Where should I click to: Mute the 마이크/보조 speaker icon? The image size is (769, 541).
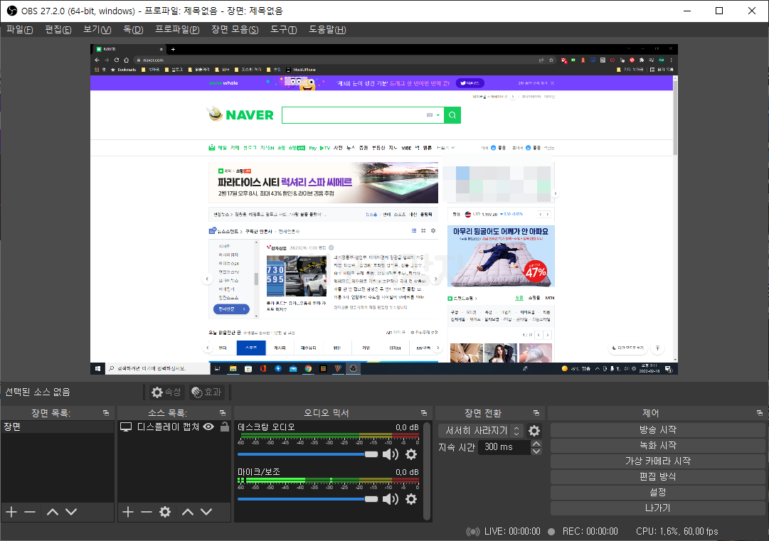[391, 499]
